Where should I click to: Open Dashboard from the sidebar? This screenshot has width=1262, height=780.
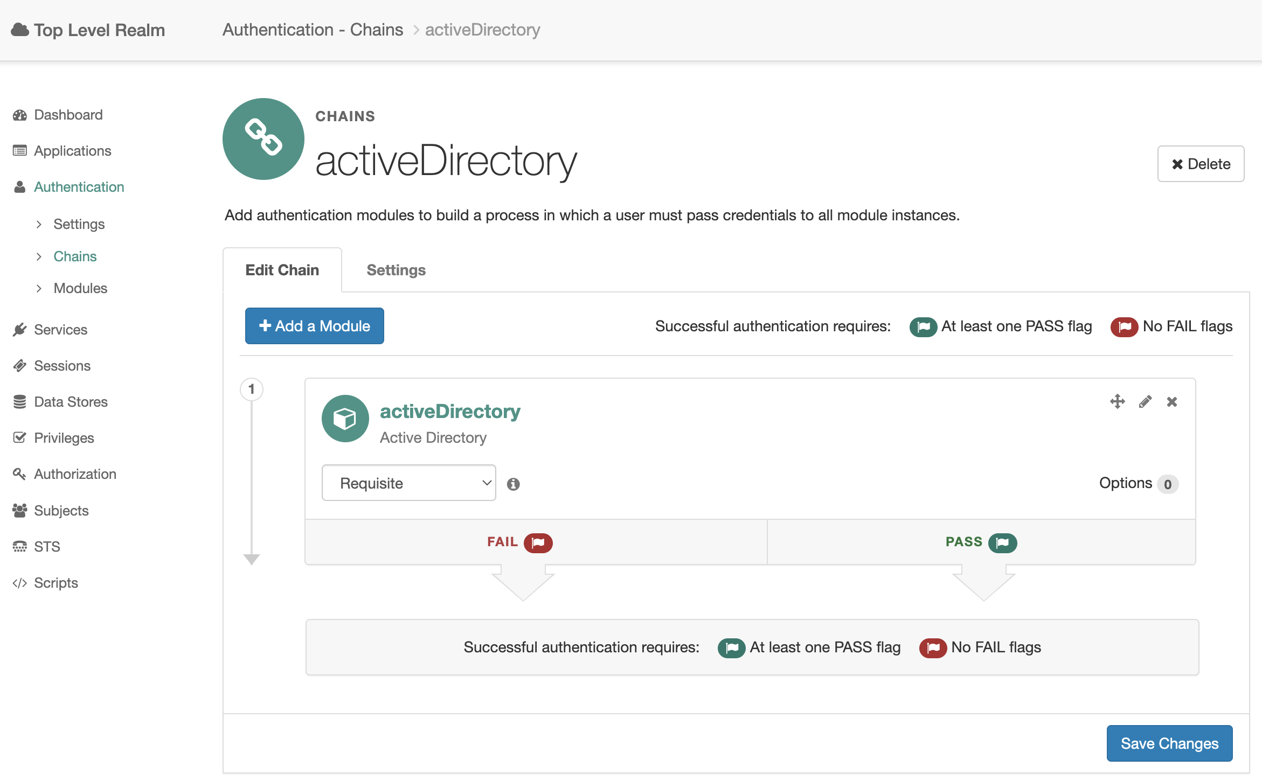[x=68, y=115]
